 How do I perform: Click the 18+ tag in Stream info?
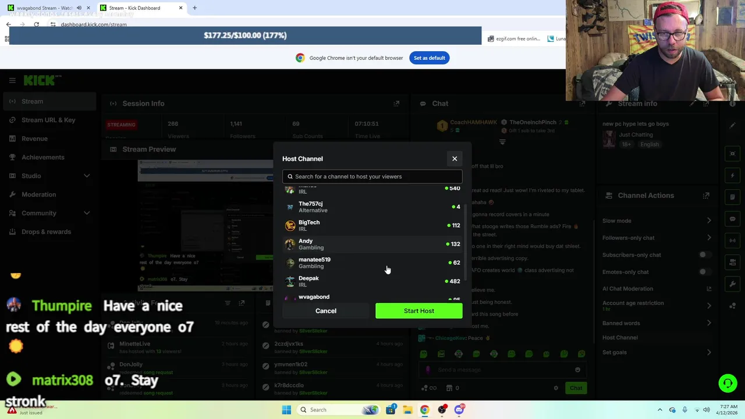click(x=626, y=144)
